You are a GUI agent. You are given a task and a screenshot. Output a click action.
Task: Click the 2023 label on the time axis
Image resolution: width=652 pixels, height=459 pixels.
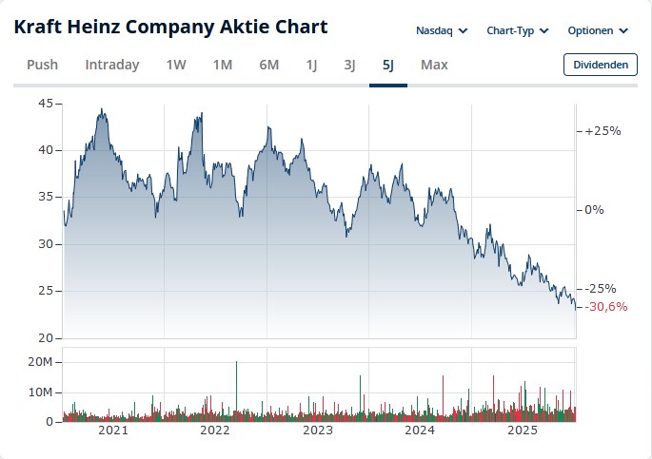tap(318, 432)
